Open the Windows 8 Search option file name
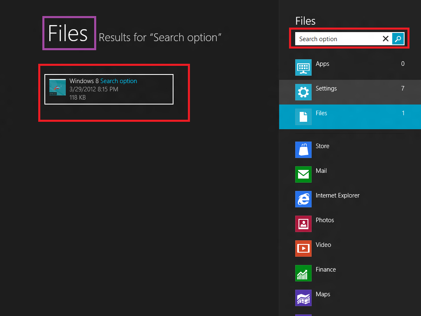The image size is (421, 316). (103, 81)
